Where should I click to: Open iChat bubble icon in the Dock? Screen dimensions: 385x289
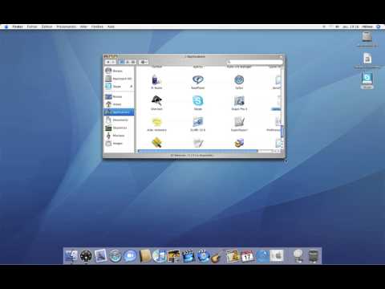point(130,256)
